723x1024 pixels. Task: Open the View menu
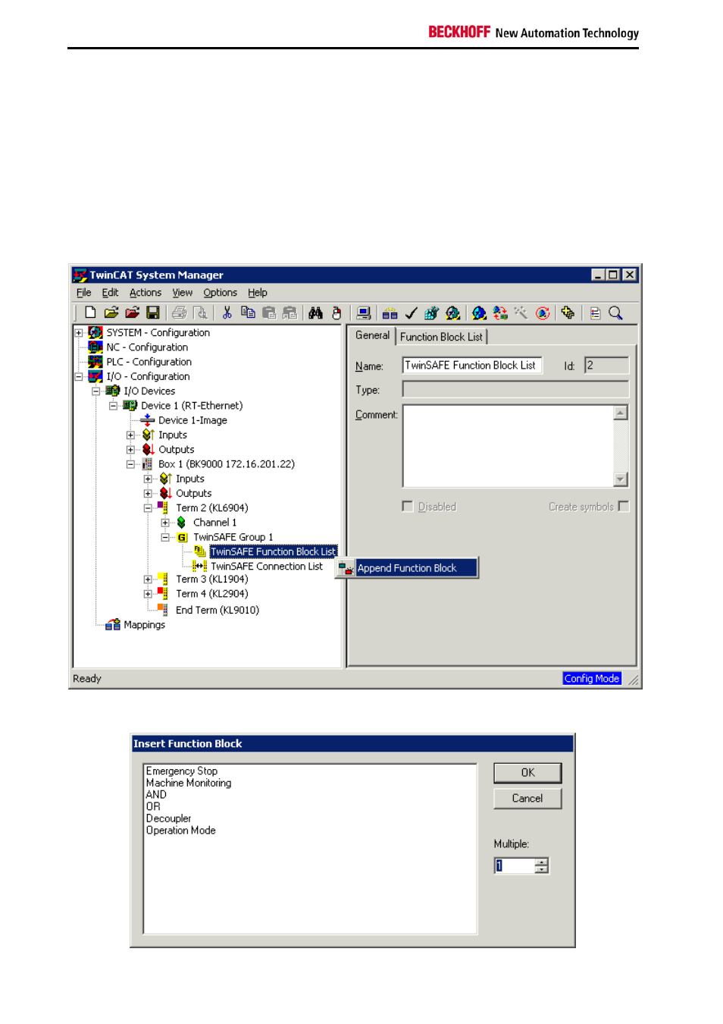[182, 293]
